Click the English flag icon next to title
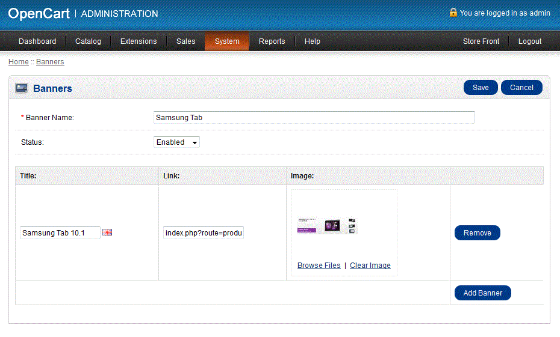 (107, 232)
